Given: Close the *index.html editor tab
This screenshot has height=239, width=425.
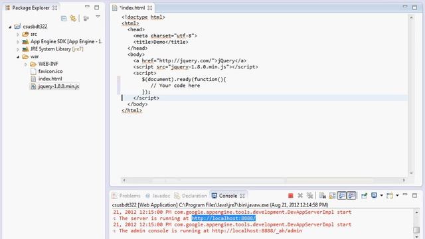Looking at the screenshot, I should point(150,8).
